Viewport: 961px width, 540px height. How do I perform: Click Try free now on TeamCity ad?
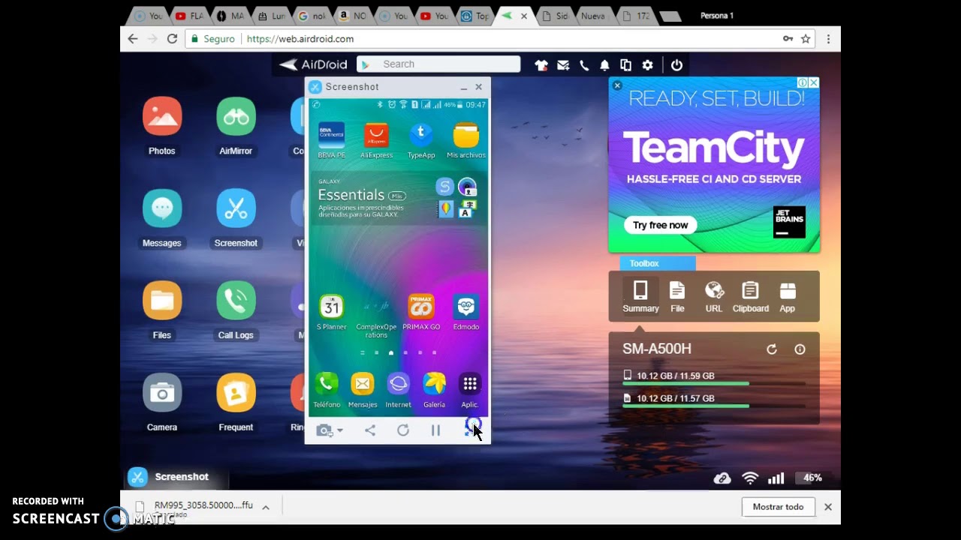click(660, 225)
